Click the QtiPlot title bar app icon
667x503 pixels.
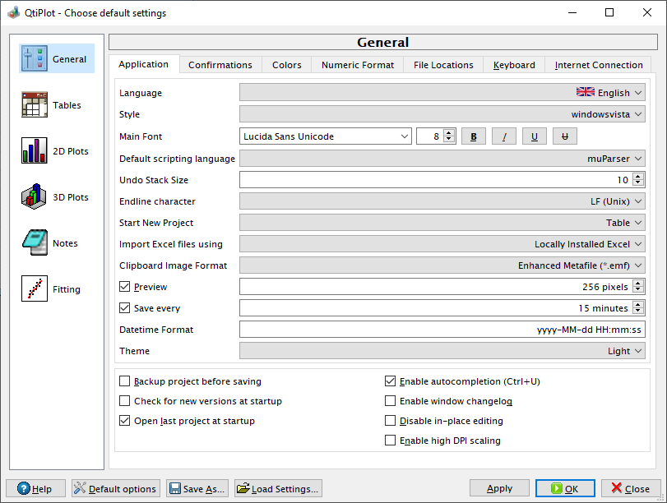pyautogui.click(x=14, y=13)
